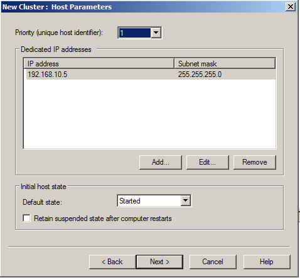
Task: Click the Edit... button
Action: (x=208, y=162)
